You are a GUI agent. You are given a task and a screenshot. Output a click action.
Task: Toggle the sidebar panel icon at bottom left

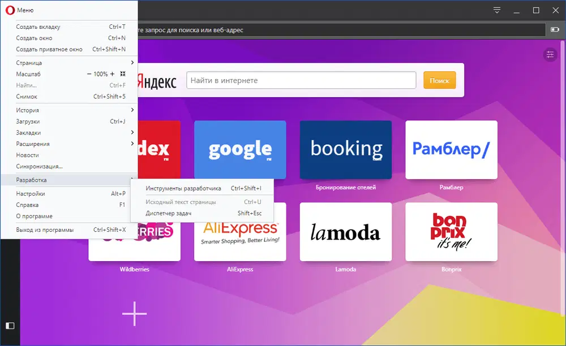coord(10,326)
